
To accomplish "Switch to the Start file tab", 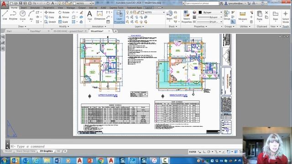I will 9,31.
